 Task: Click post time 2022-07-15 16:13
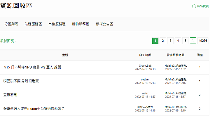tap(145, 69)
